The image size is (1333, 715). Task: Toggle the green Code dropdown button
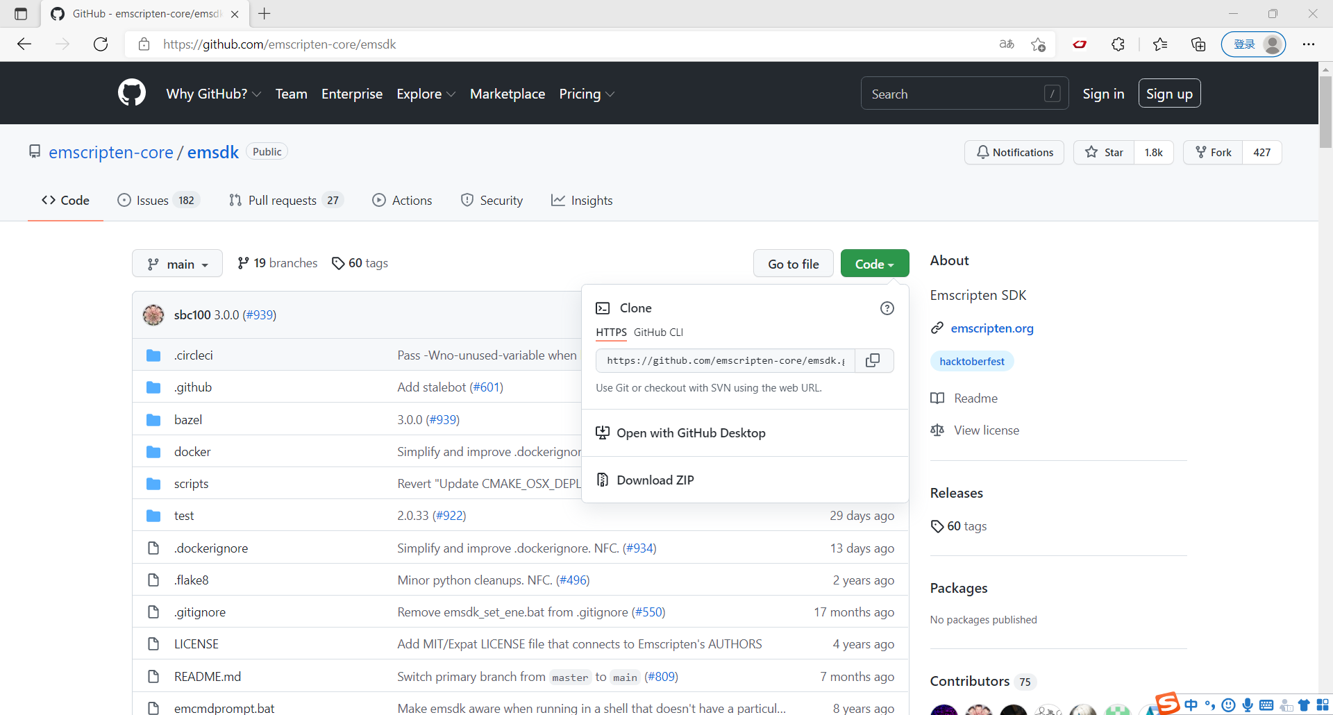point(875,264)
